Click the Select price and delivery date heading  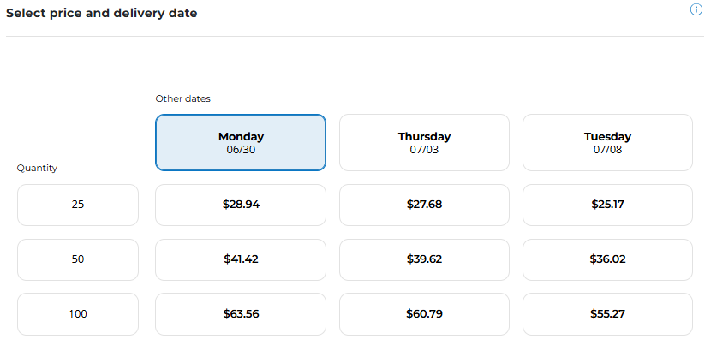(x=102, y=13)
